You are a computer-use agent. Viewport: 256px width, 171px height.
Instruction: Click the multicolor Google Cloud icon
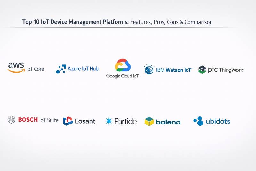point(122,65)
